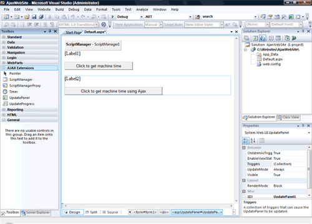Screen dimensions: 312x224
Task: Click the Save floppy disk icon
Action: (x=34, y=17)
